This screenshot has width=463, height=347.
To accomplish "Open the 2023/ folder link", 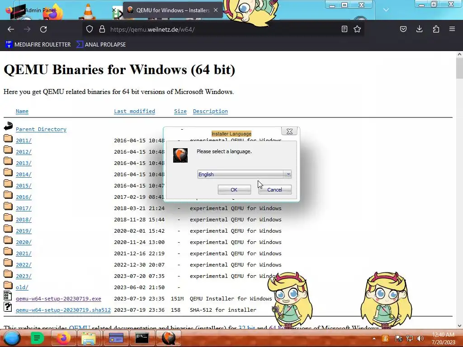I will pyautogui.click(x=24, y=276).
